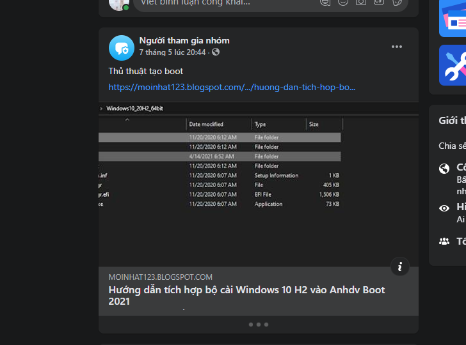Click the globe icon in the About panel
Viewport: 466px width, 345px height.
[x=444, y=169]
